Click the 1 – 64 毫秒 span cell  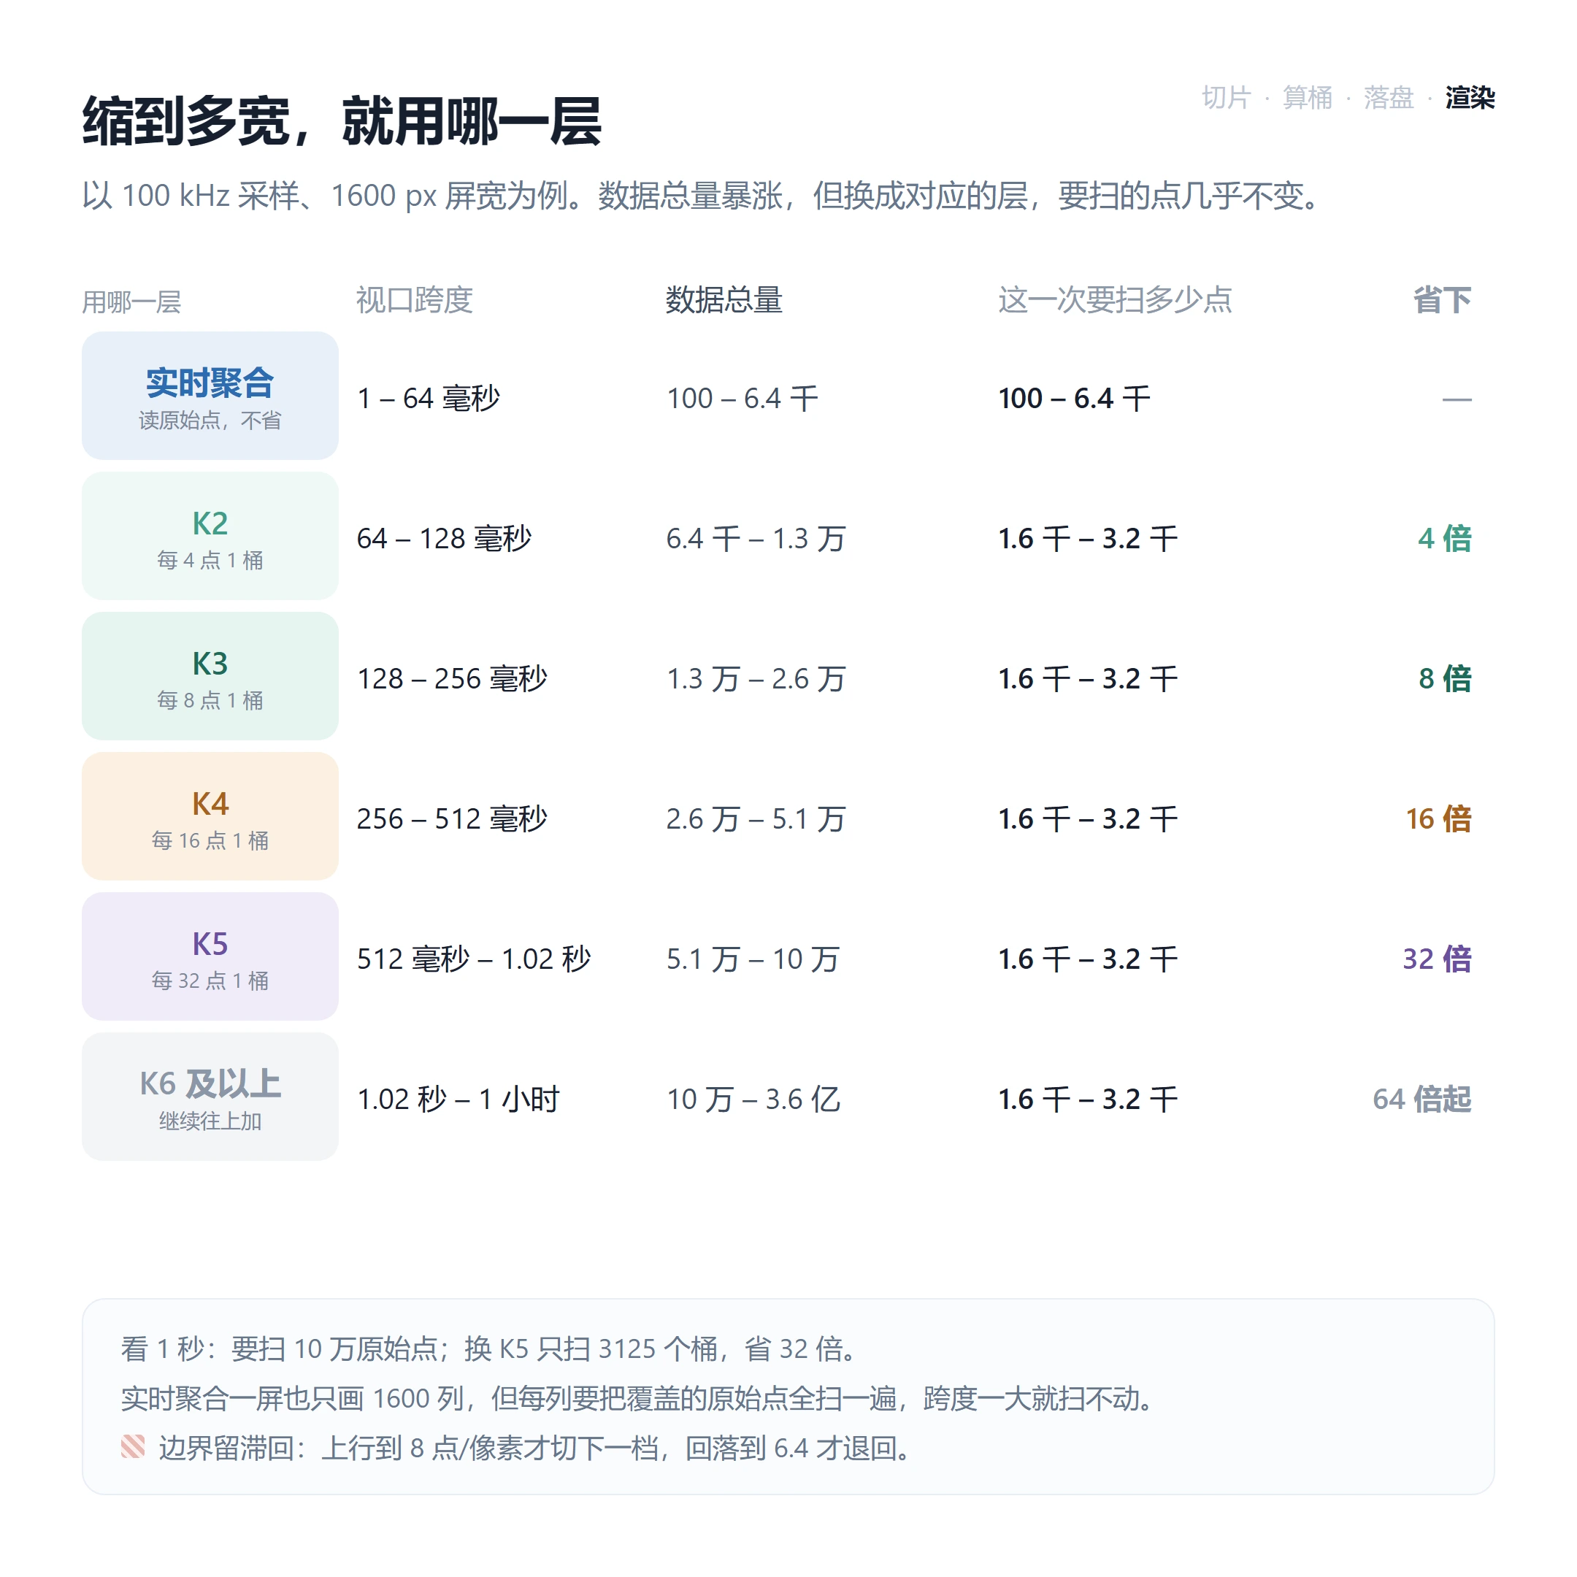pos(429,399)
